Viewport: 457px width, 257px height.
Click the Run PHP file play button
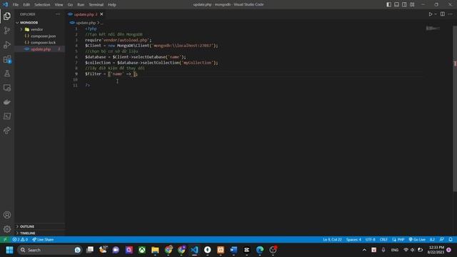coord(430,14)
